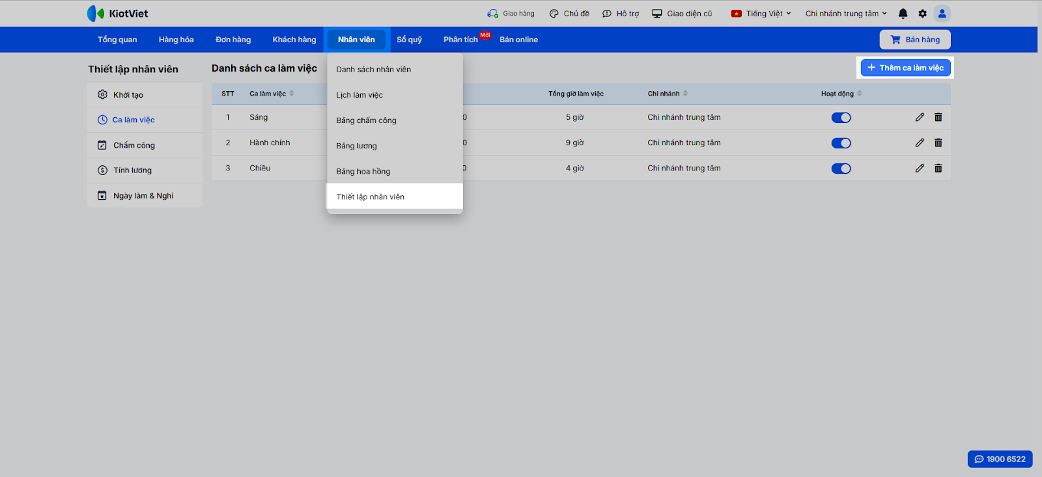
Task: Select Thiết lập nhân viên menu item
Action: (395, 197)
